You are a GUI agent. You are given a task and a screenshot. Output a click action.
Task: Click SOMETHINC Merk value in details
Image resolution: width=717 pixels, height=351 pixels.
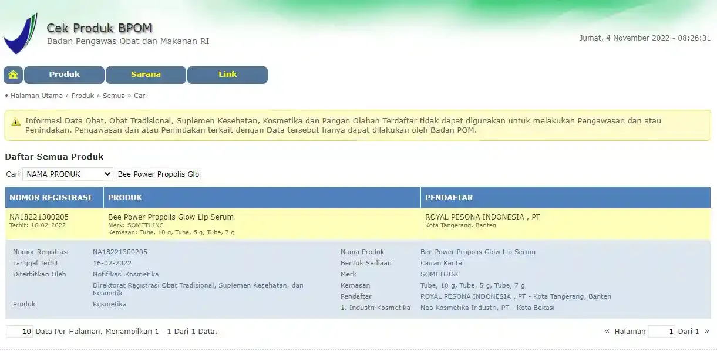[440, 274]
